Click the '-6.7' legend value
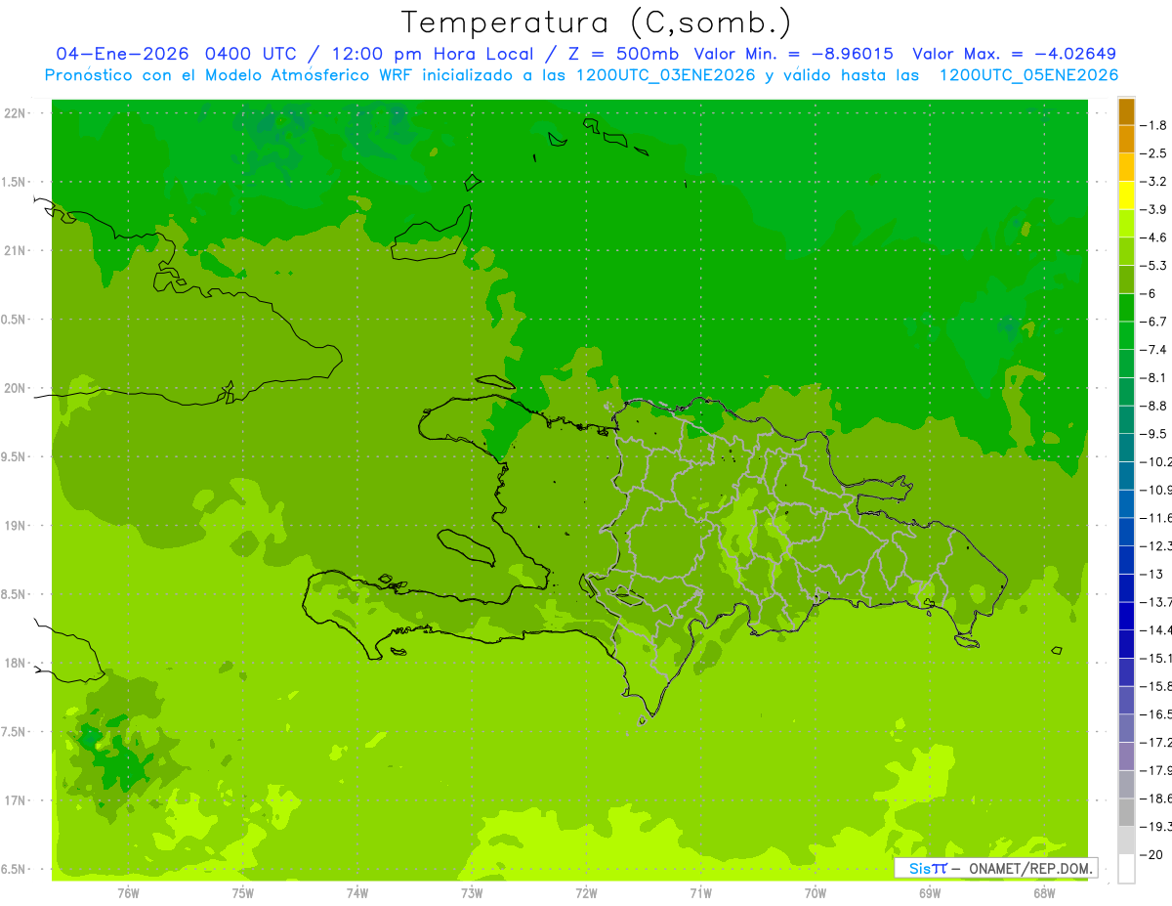Viewport: 1172px width, 906px height. [x=1153, y=323]
